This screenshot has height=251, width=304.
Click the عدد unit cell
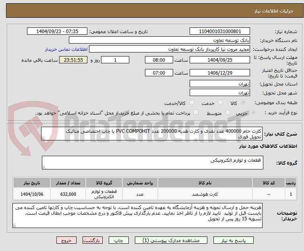(x=140, y=194)
